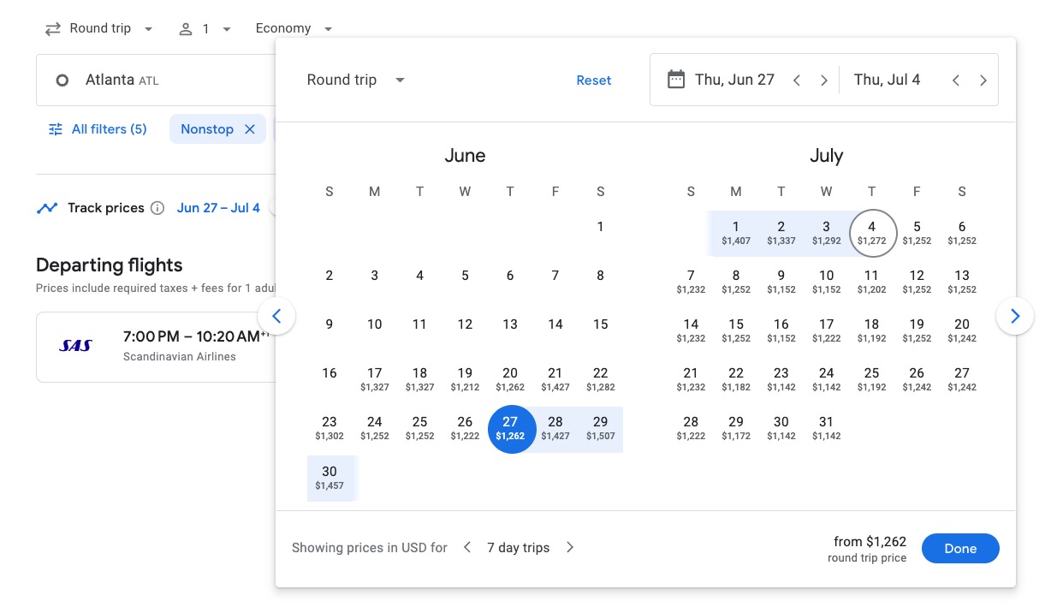
Task: Click the Done button
Action: pos(959,549)
